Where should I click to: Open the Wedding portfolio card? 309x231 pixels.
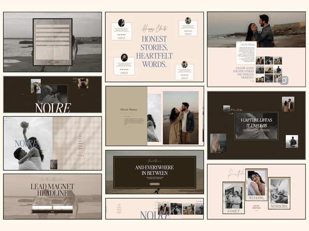point(256,184)
